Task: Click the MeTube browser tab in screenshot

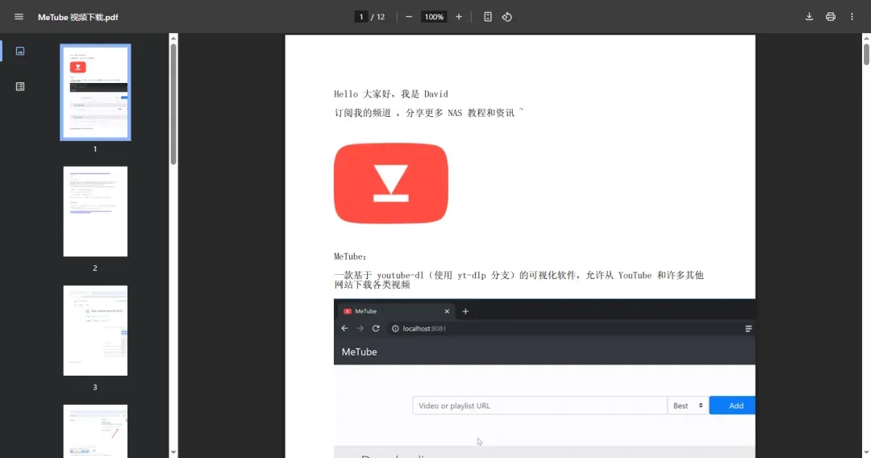Action: tap(397, 311)
